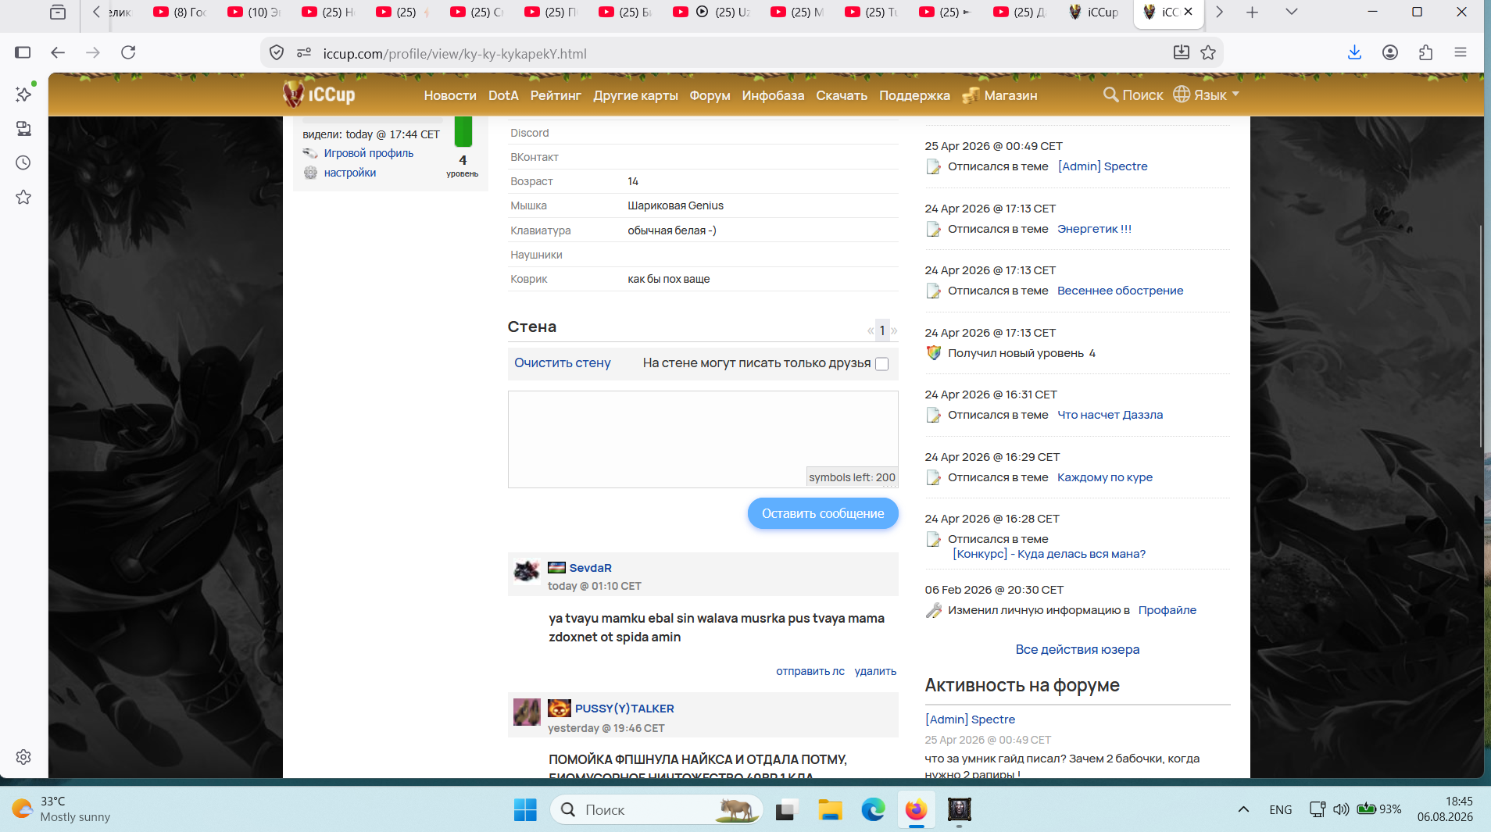Enable only-friends-can-write wall checkbox
This screenshot has height=832, width=1491.
pos(881,364)
